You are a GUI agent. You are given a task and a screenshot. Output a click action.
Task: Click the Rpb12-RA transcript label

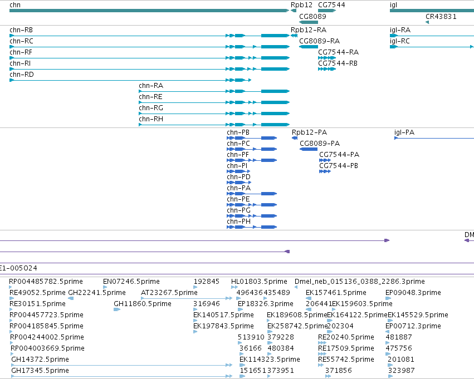tap(309, 30)
